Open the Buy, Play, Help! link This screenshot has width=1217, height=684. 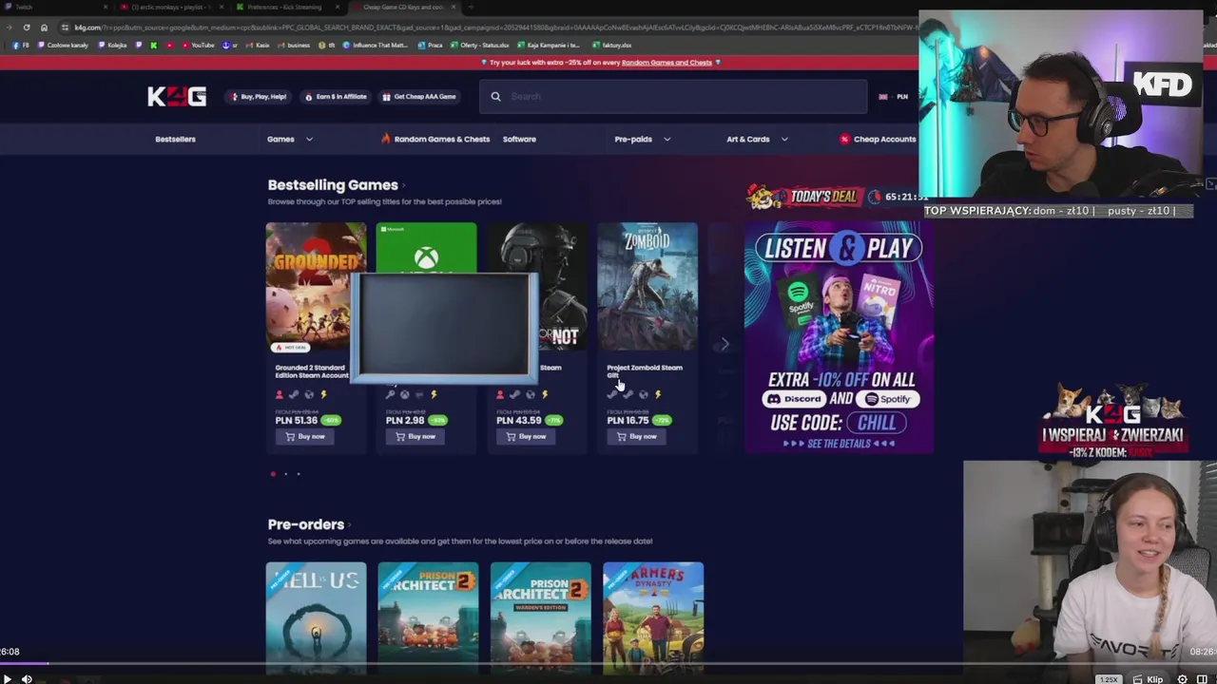pos(258,97)
